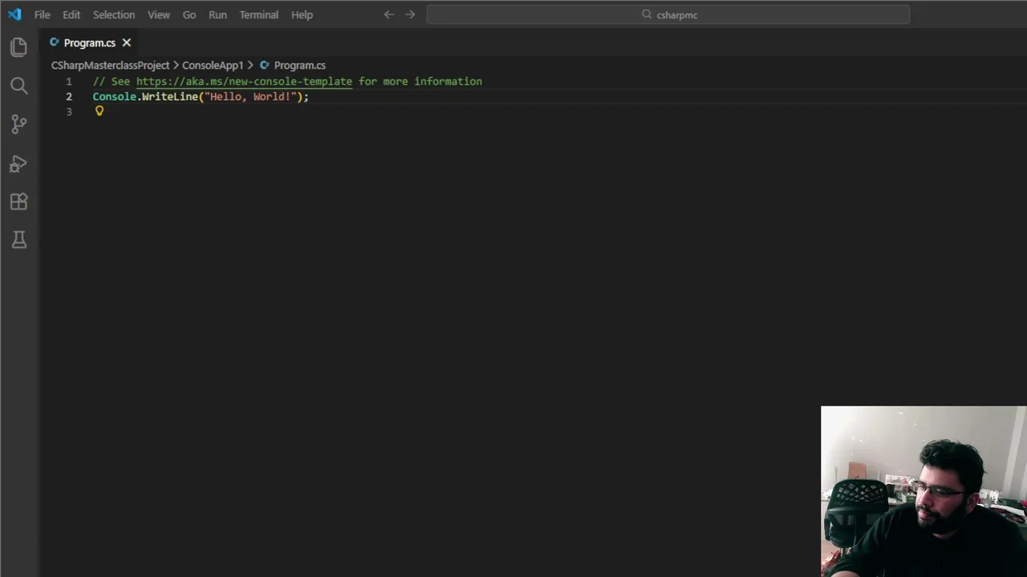1027x577 pixels.
Task: Click the "Hello, World!" string
Action: (250, 96)
